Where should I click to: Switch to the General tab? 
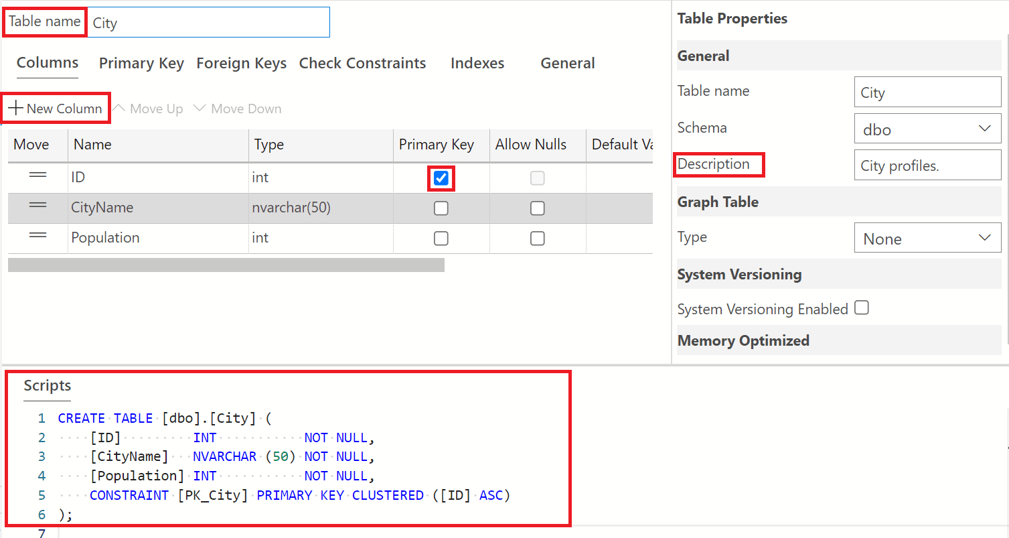[567, 63]
